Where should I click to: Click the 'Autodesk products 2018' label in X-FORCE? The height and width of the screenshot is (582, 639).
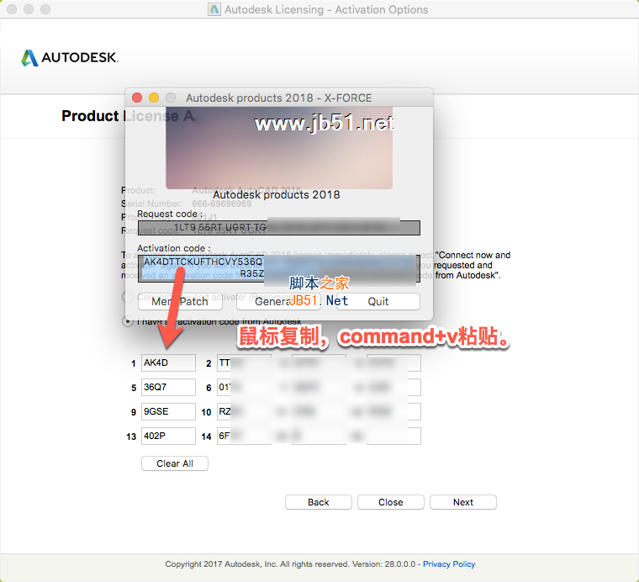277,195
